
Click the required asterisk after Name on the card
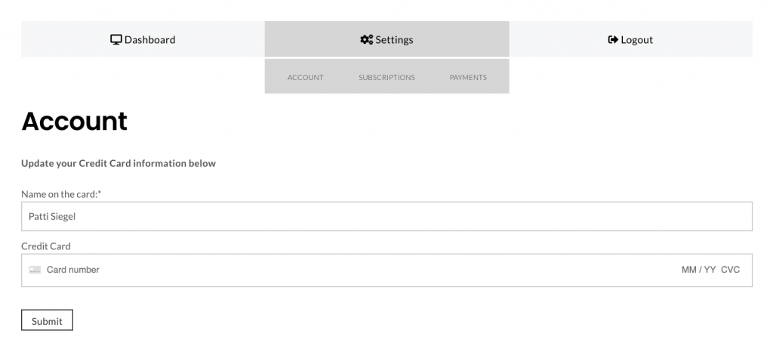click(x=100, y=193)
